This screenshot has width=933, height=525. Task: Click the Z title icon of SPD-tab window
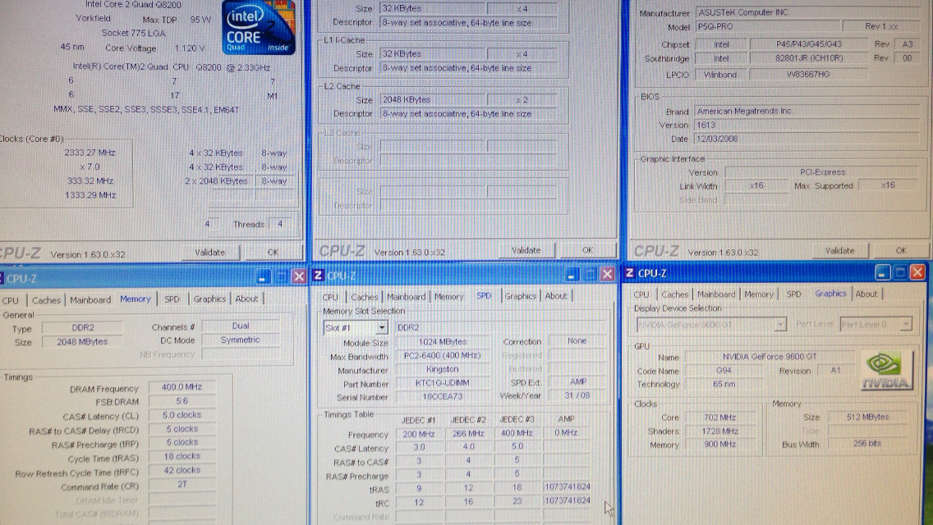tap(318, 276)
